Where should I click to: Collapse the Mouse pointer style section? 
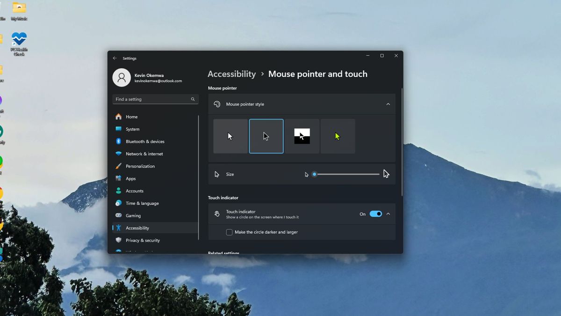[x=388, y=104]
